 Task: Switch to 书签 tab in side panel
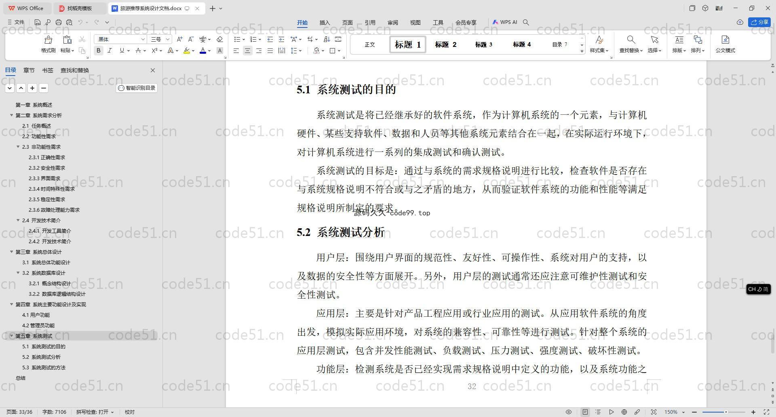point(48,70)
